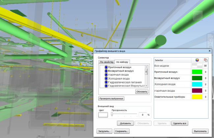
Task: Click the scroll up arrow of the set list
Action: tap(146, 67)
